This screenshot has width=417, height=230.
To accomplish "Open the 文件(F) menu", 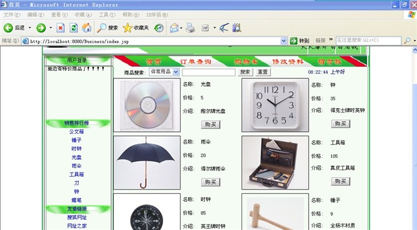I will [x=12, y=15].
